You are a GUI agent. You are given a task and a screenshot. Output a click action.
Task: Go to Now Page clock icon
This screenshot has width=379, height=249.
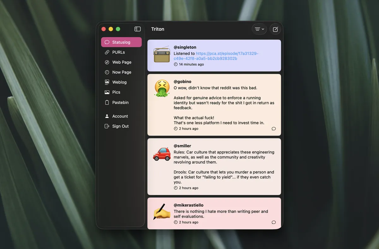(x=107, y=72)
